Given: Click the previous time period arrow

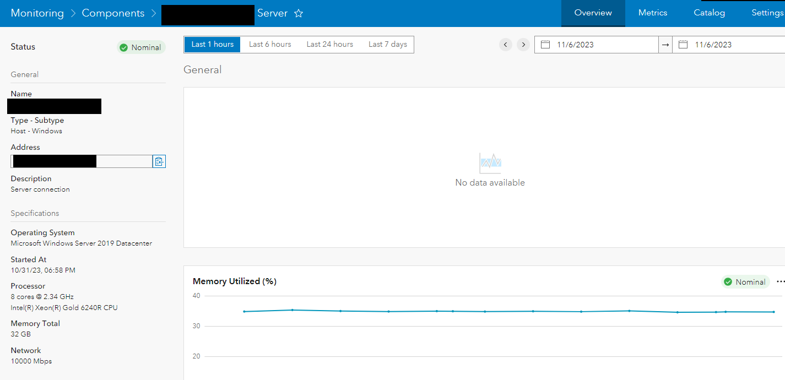Looking at the screenshot, I should click(505, 45).
